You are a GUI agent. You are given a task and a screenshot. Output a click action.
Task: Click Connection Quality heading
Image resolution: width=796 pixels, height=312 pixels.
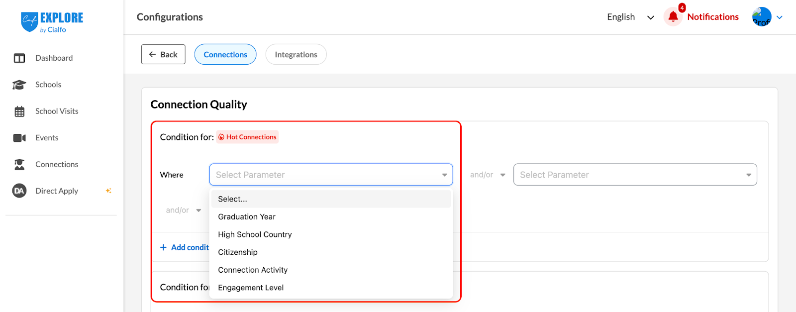point(199,104)
